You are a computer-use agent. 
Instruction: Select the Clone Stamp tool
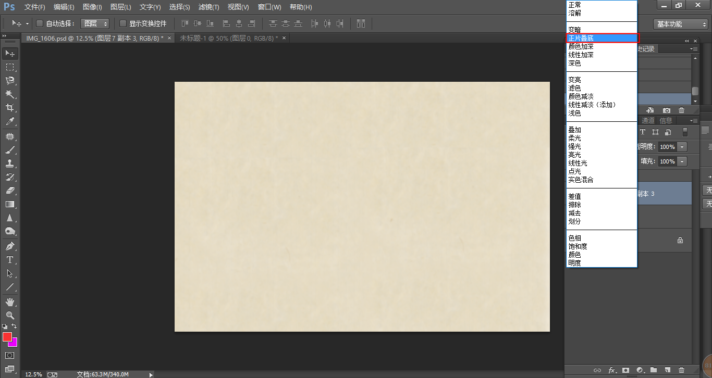coord(10,163)
